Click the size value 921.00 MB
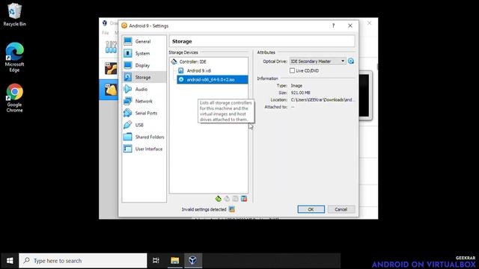 click(301, 93)
